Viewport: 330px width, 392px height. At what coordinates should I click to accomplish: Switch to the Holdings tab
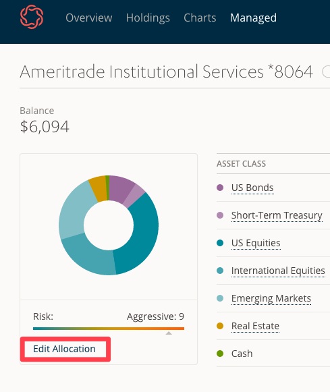(148, 18)
